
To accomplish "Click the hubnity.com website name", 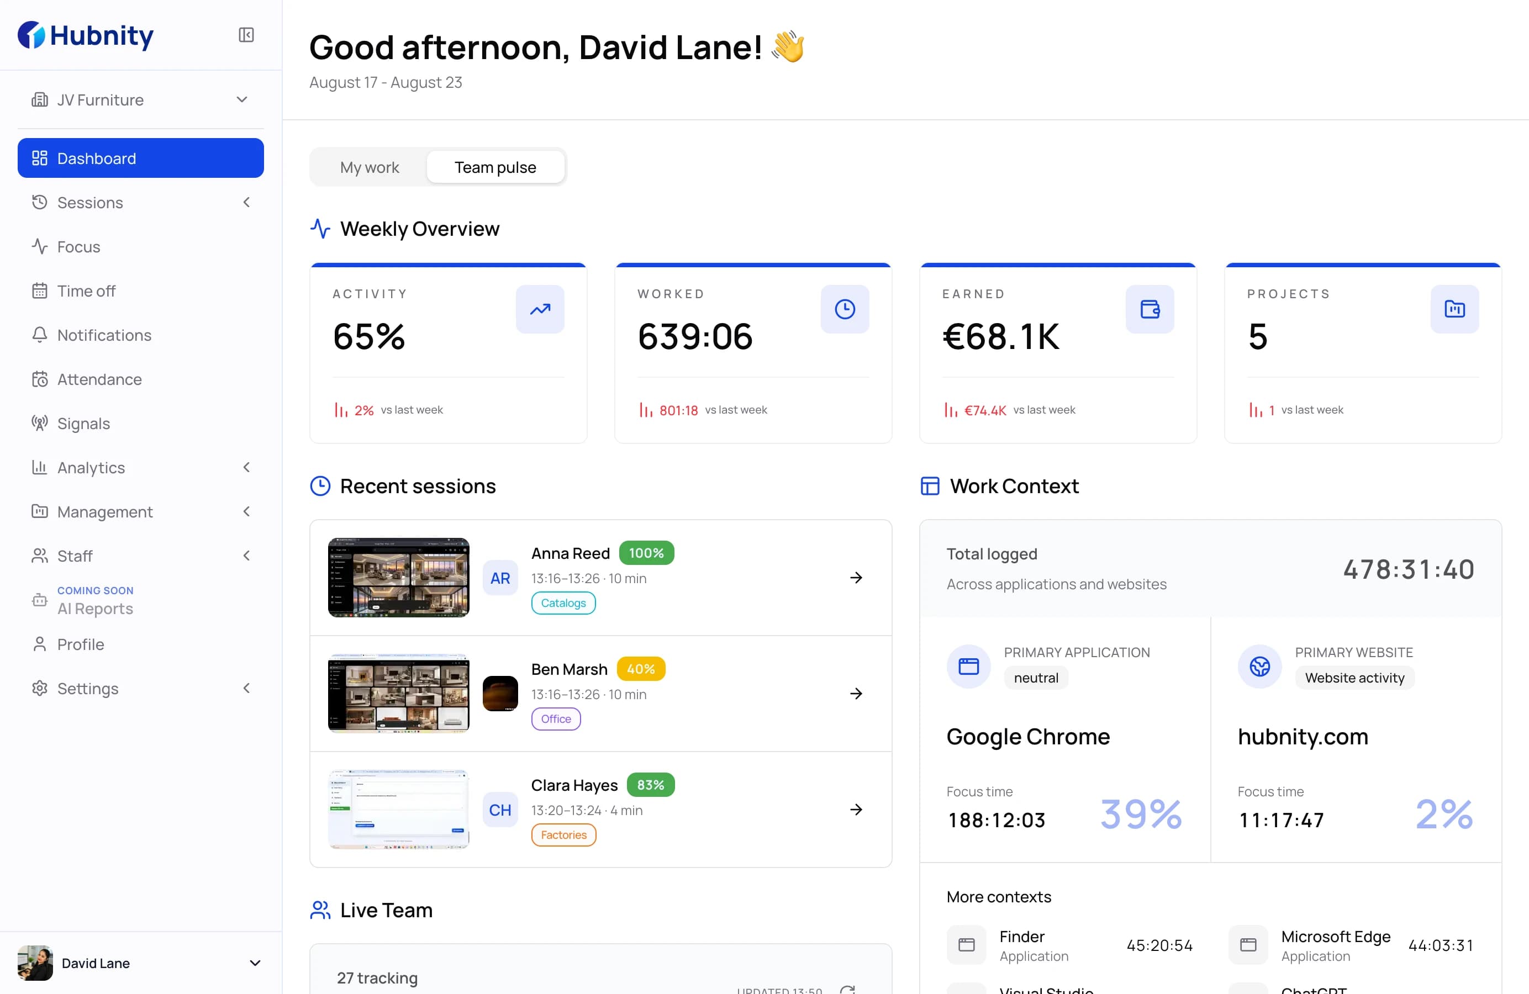I will pos(1303,737).
